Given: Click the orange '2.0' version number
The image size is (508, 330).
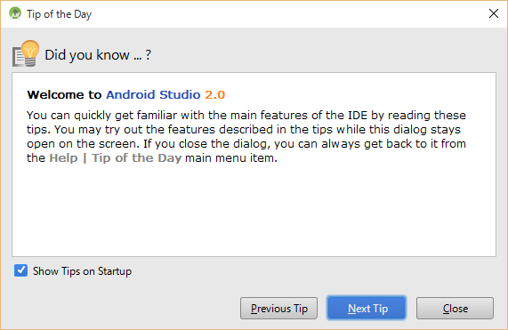Looking at the screenshot, I should click(214, 94).
